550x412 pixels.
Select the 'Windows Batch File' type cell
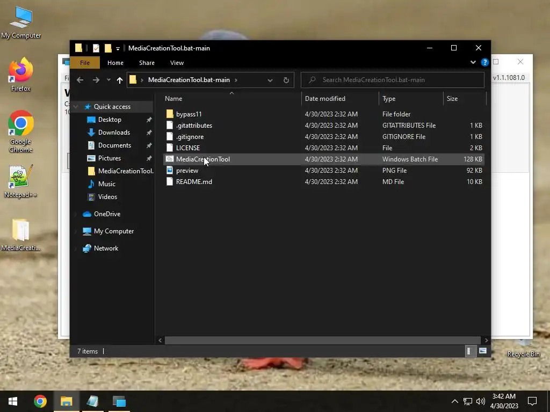pos(410,159)
